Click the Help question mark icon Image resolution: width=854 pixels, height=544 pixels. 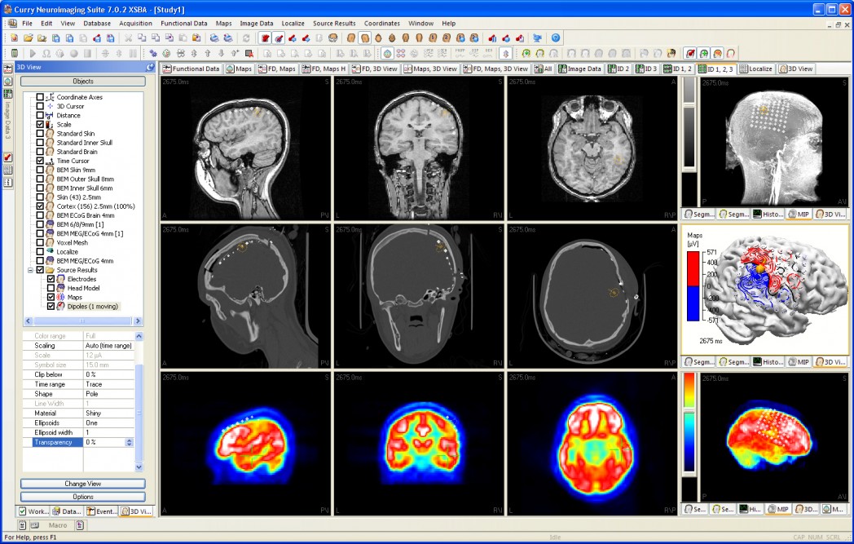click(x=556, y=38)
